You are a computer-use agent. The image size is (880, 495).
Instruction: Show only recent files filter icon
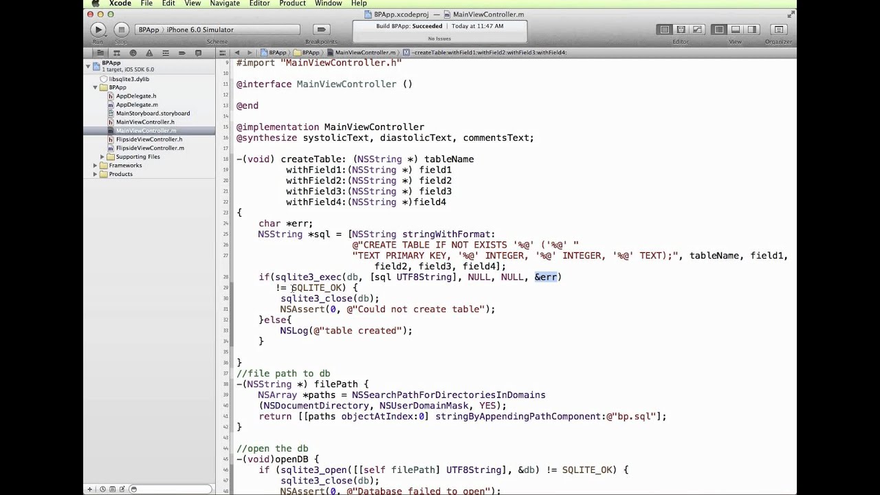(x=103, y=489)
